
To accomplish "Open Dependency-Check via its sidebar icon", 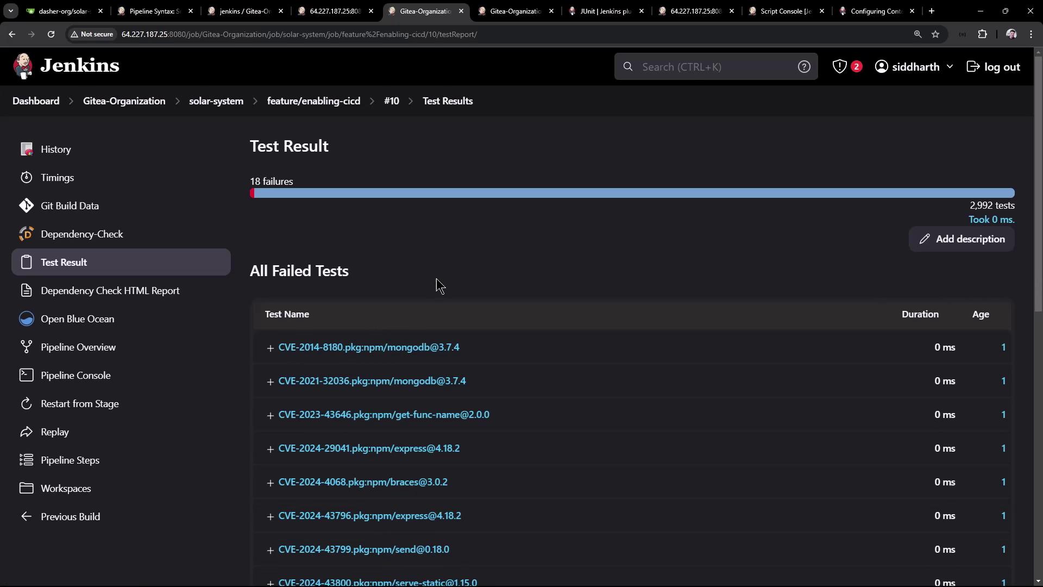I will [26, 234].
